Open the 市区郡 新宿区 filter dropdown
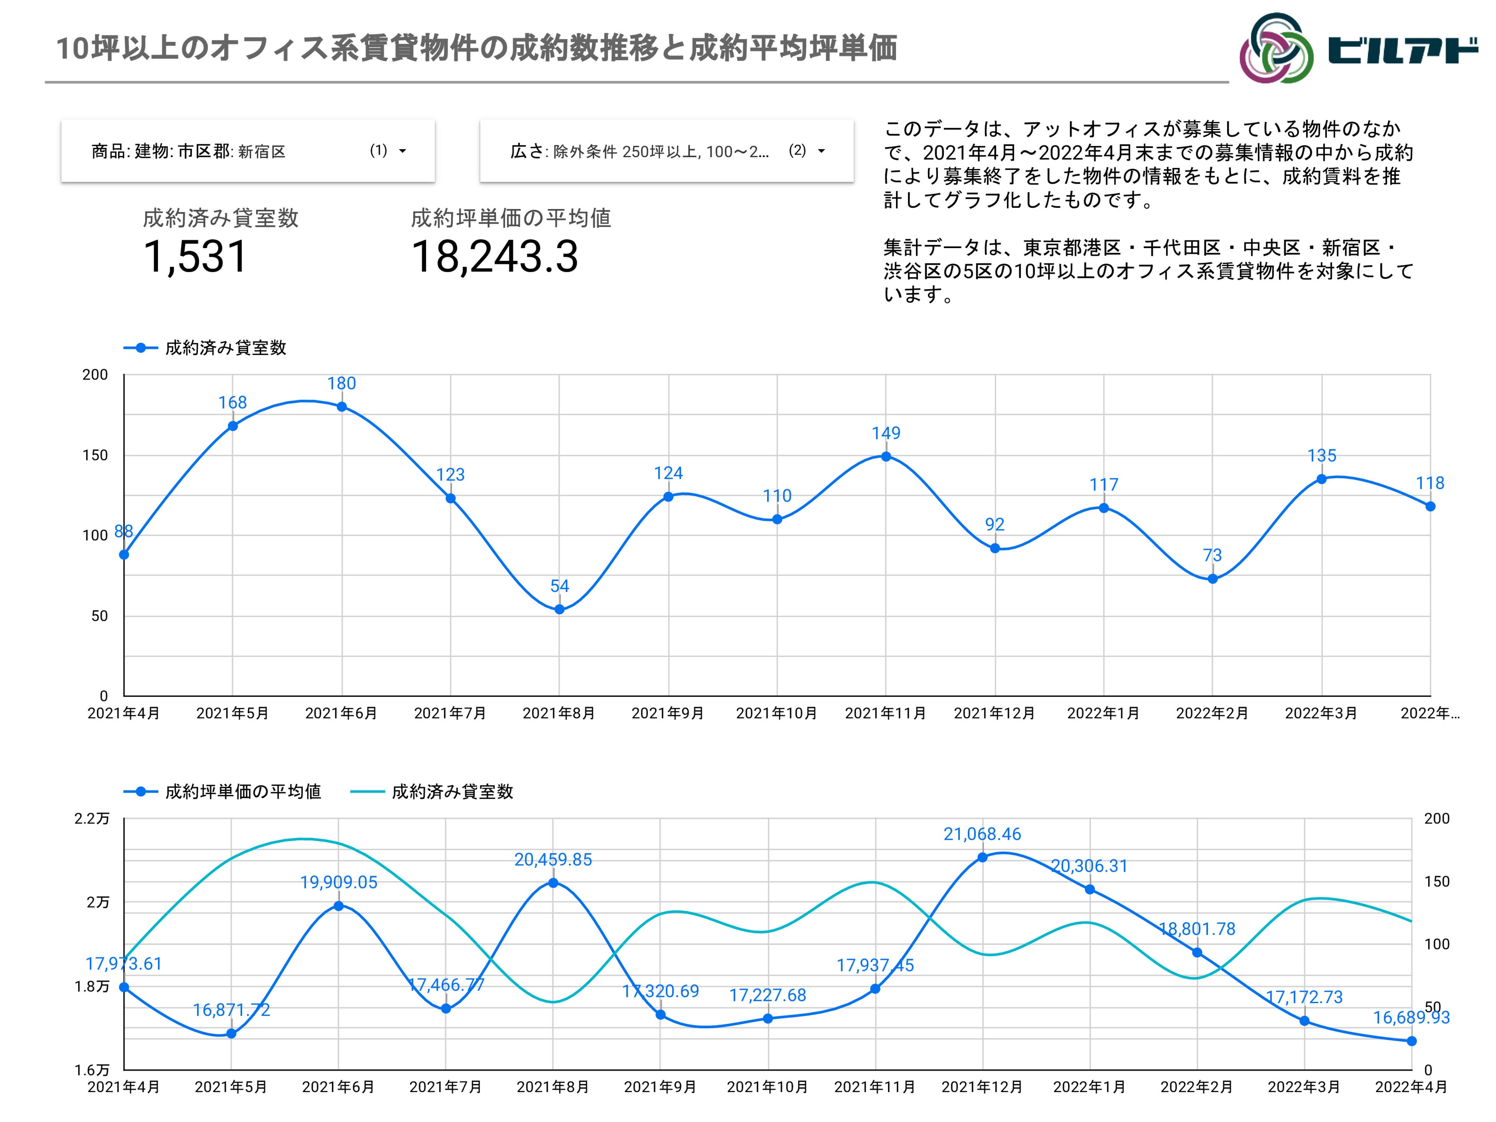Viewport: 1496px width, 1122px height. coord(247,151)
